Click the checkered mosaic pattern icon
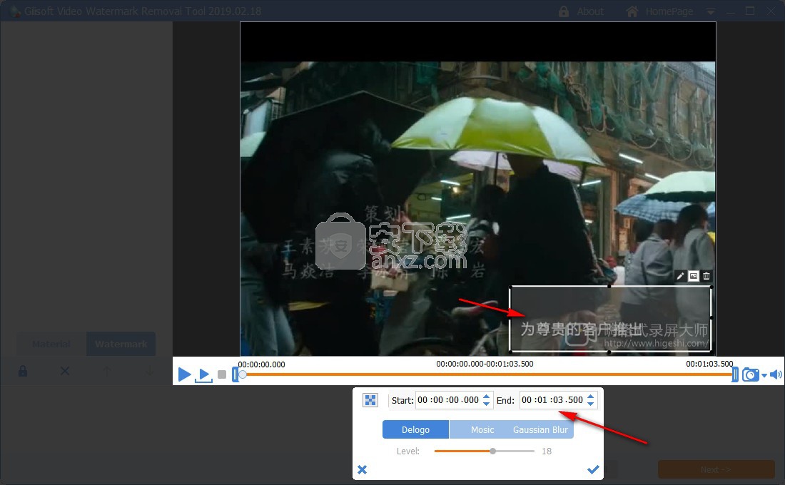 [x=370, y=400]
